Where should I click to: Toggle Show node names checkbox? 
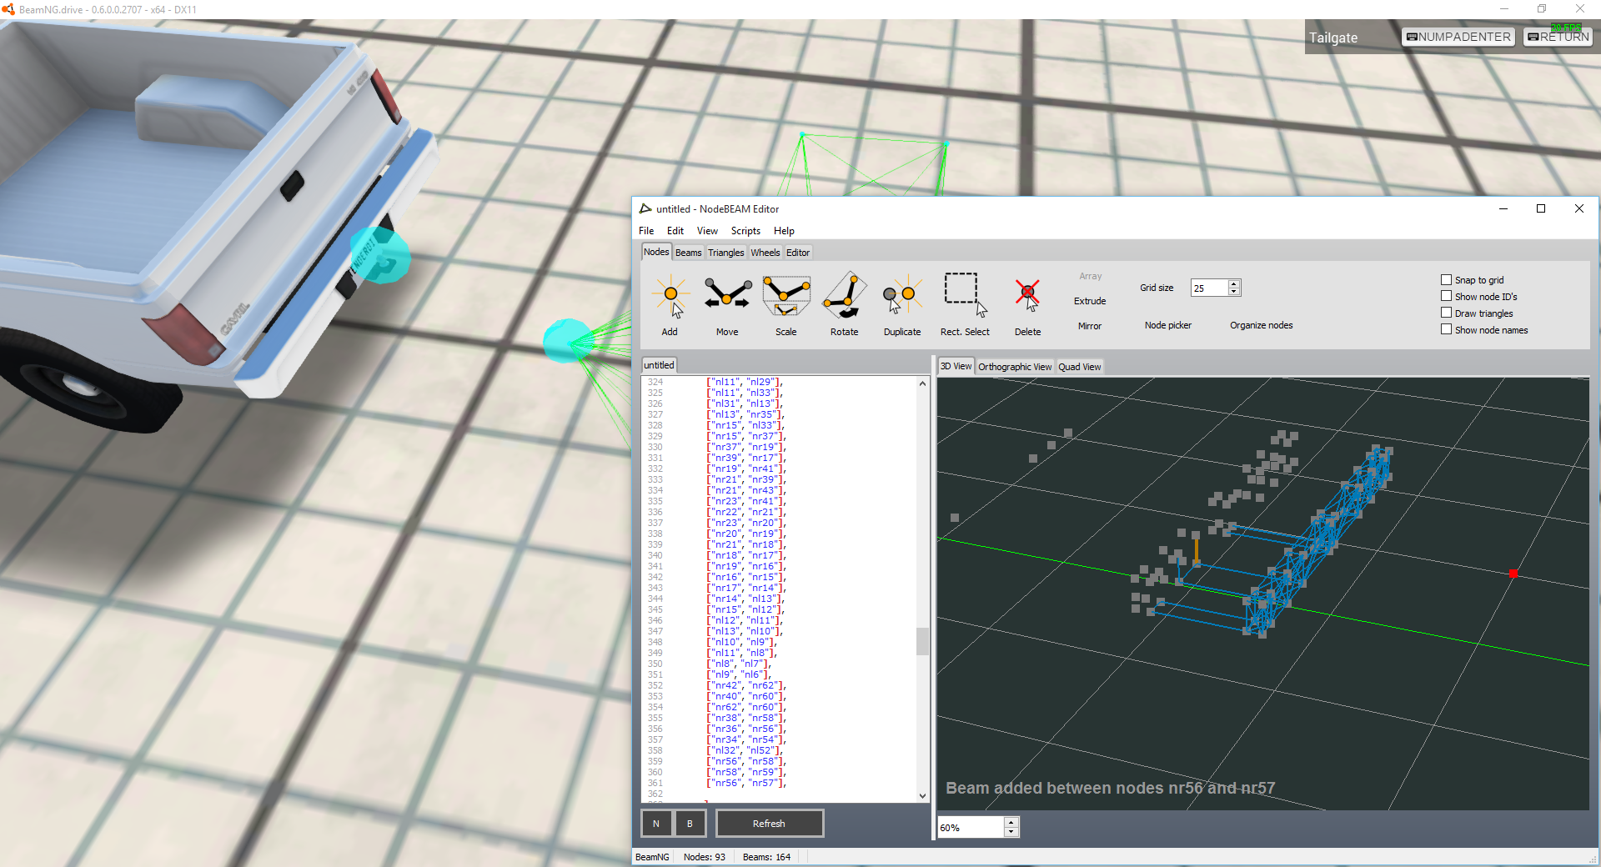click(x=1447, y=329)
